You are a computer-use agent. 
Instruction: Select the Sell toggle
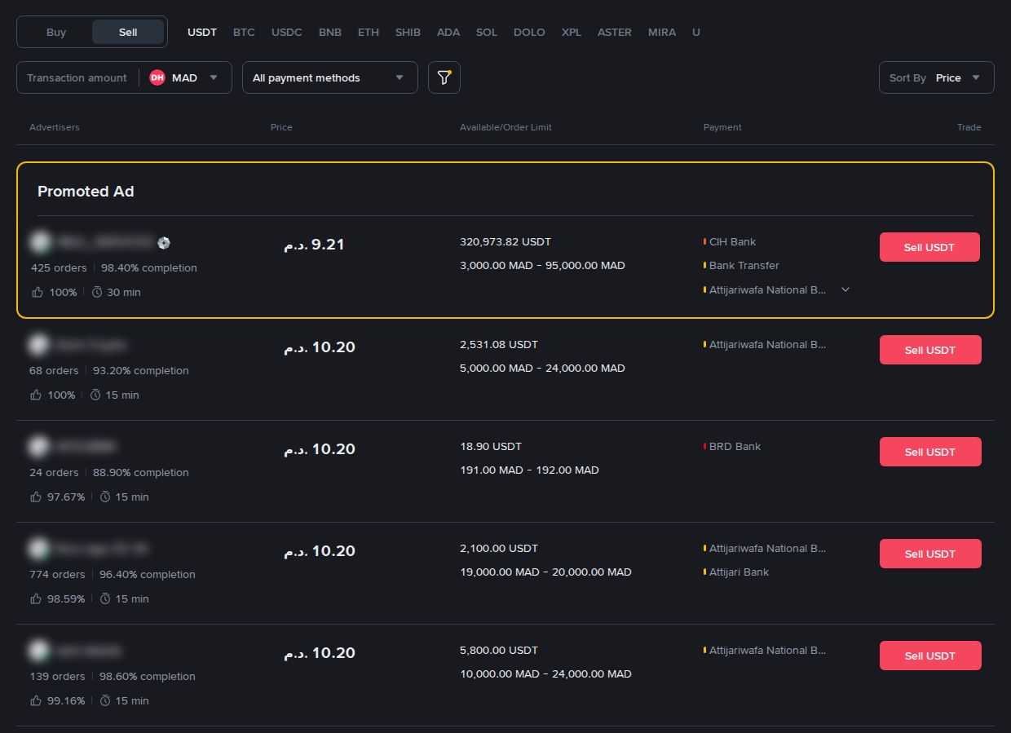tap(128, 33)
